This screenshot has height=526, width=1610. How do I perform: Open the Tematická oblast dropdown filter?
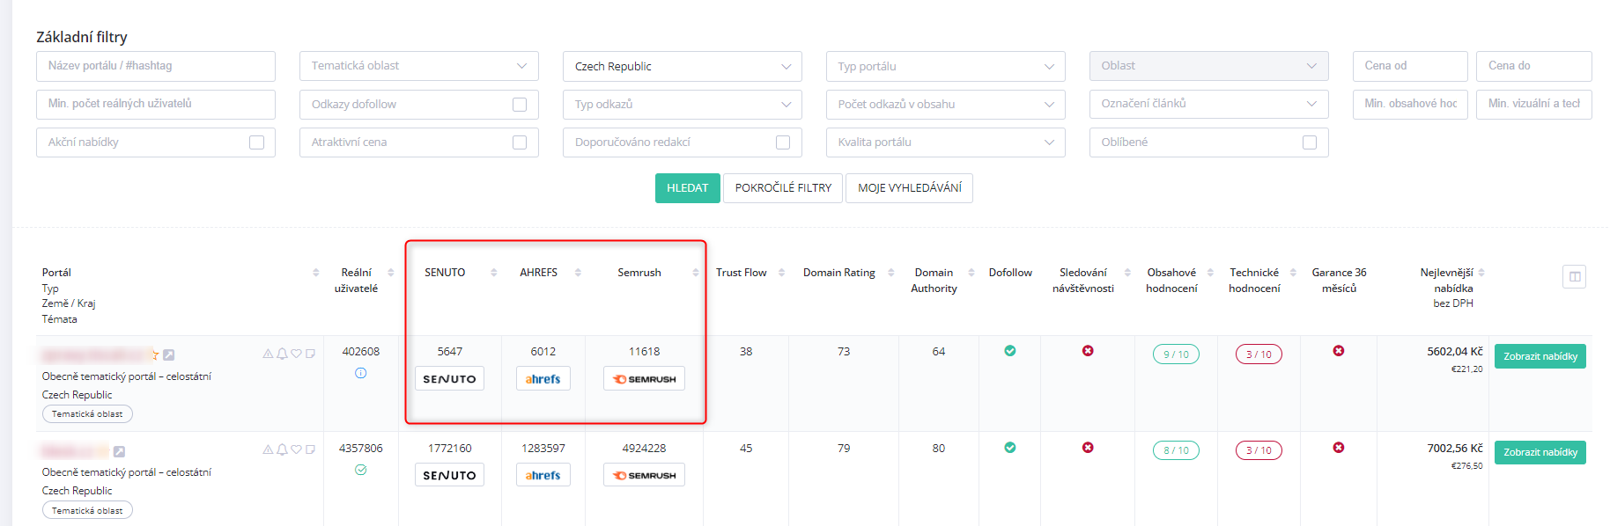[419, 66]
